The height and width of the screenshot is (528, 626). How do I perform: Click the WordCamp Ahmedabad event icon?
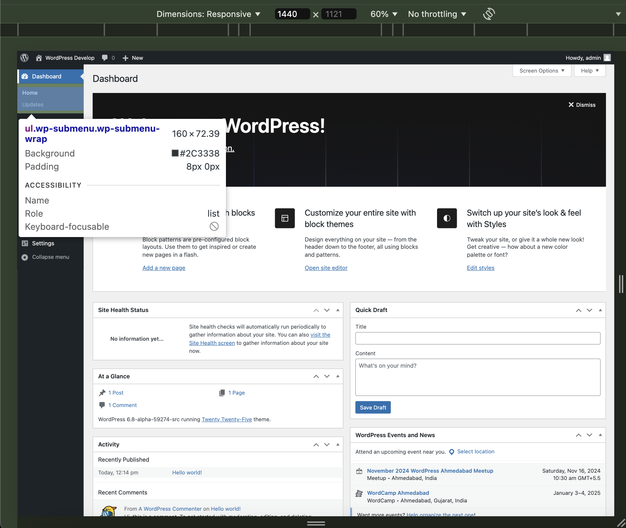(359, 493)
